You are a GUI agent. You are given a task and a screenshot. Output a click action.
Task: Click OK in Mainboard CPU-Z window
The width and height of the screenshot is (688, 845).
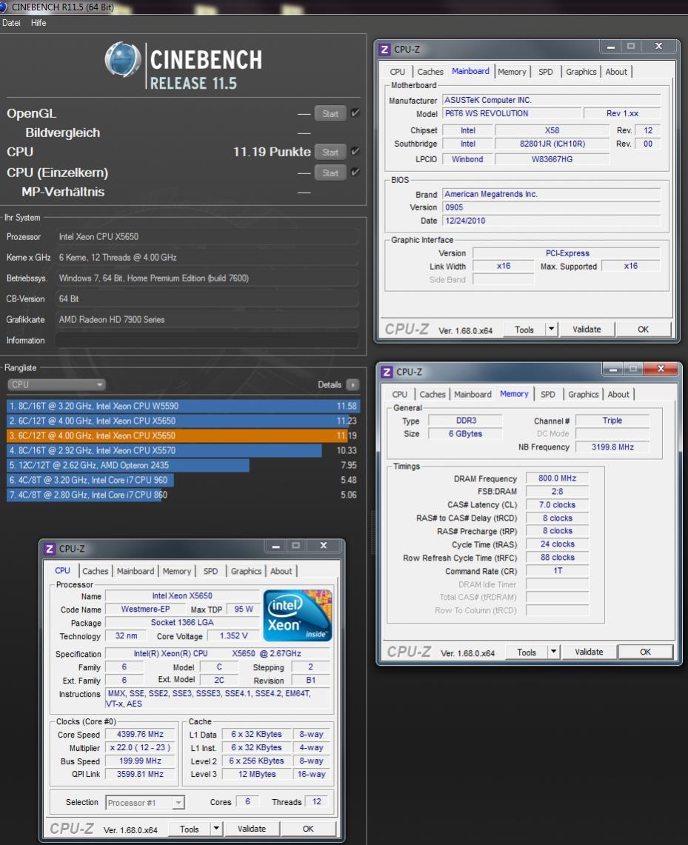tap(643, 330)
